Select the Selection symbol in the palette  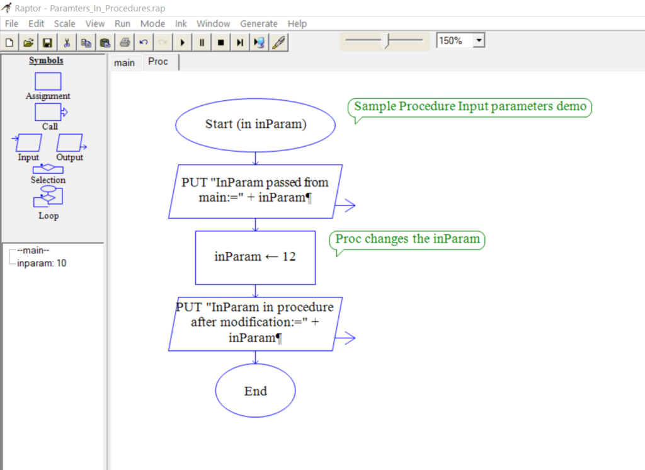pyautogui.click(x=48, y=169)
